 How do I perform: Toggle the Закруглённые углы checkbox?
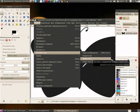pyautogui.click(x=1, y=49)
